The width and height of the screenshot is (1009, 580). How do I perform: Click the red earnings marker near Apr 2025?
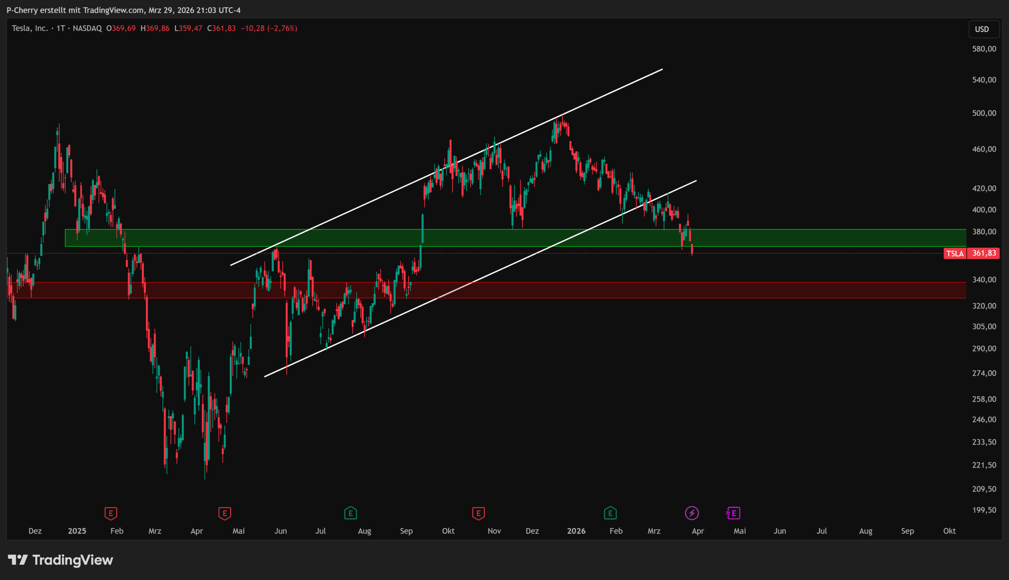pos(225,513)
